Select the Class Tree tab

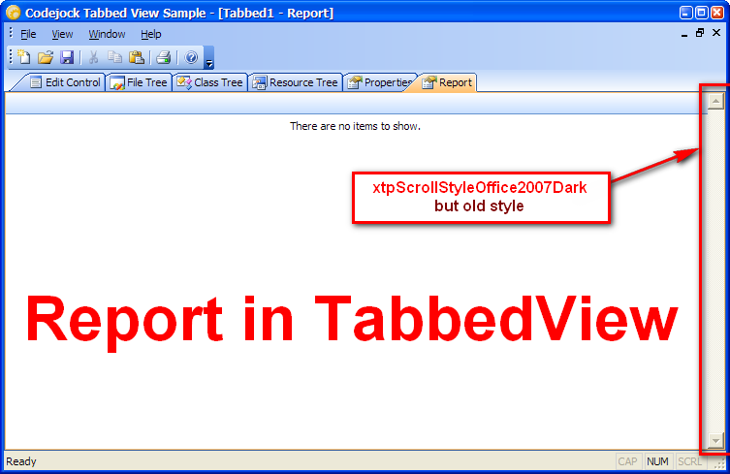(210, 82)
